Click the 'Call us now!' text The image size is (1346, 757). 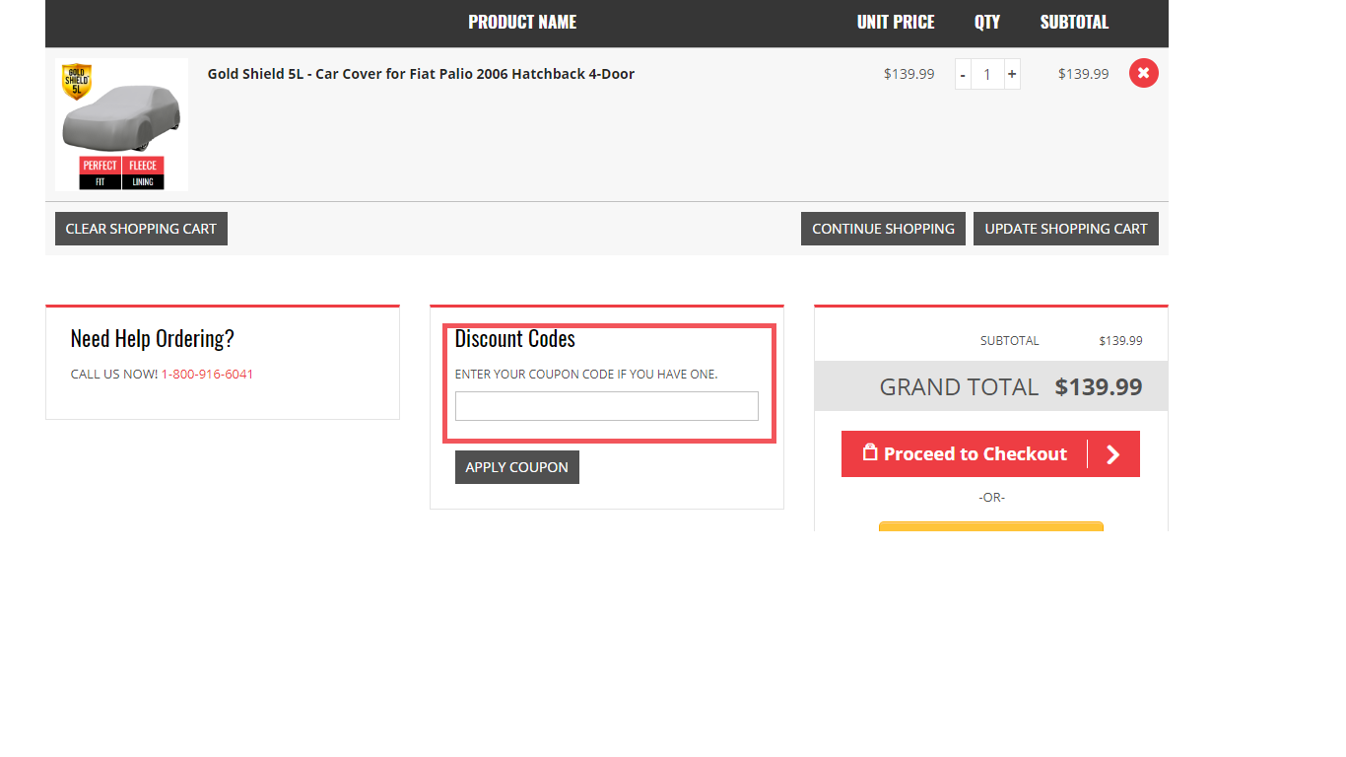[x=114, y=375]
